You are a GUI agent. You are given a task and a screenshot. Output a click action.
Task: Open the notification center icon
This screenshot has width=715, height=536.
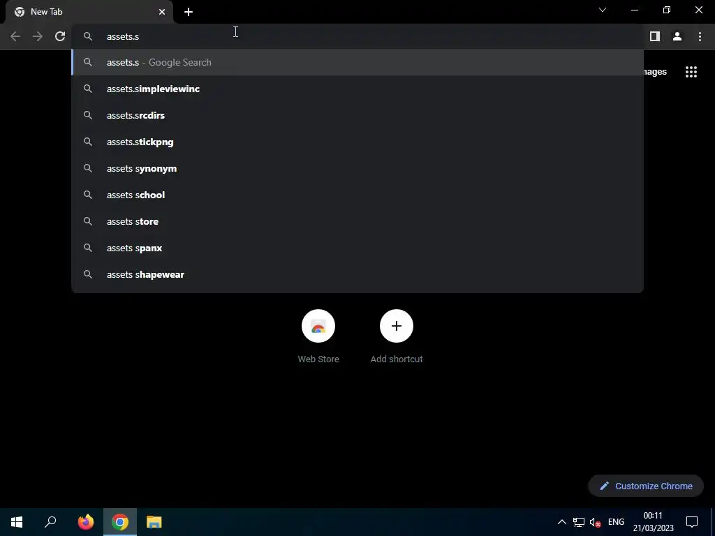pos(692,522)
